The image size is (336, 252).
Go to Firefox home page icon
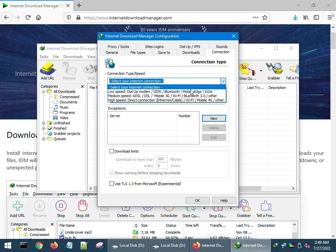click(38, 18)
